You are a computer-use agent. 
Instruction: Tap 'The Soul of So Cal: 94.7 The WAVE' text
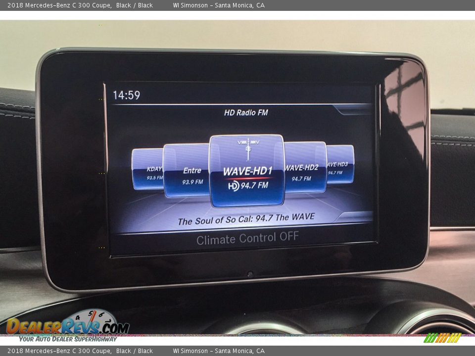[x=246, y=219]
